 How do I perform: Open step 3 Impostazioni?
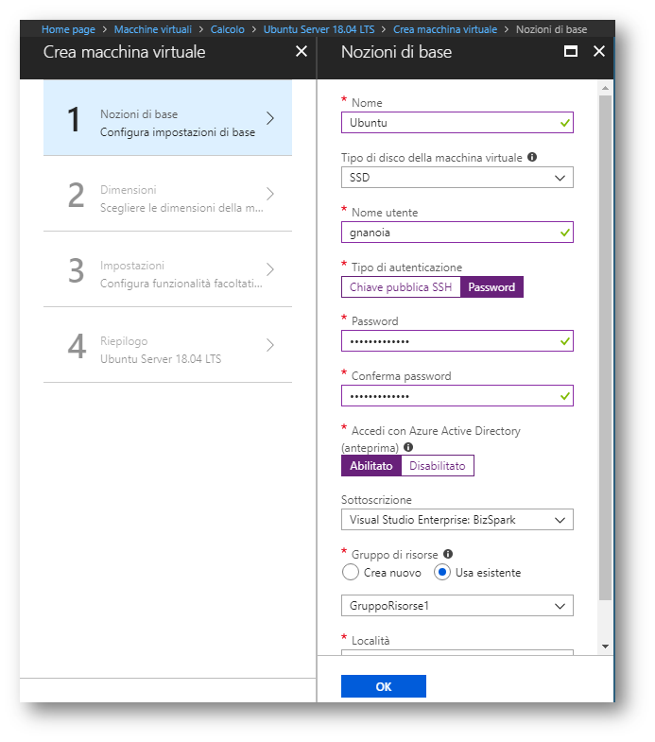(167, 269)
